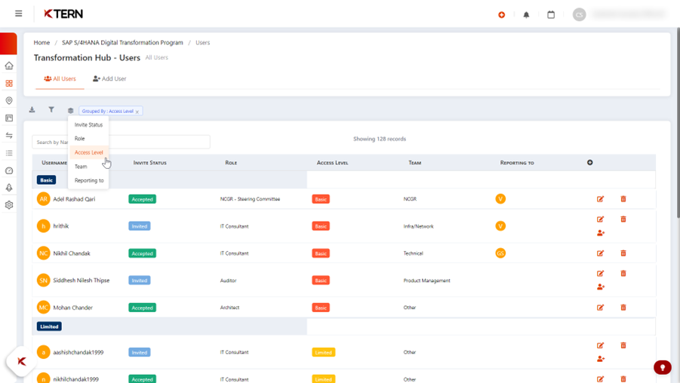Open the floating KTERN assistant button

click(21, 361)
